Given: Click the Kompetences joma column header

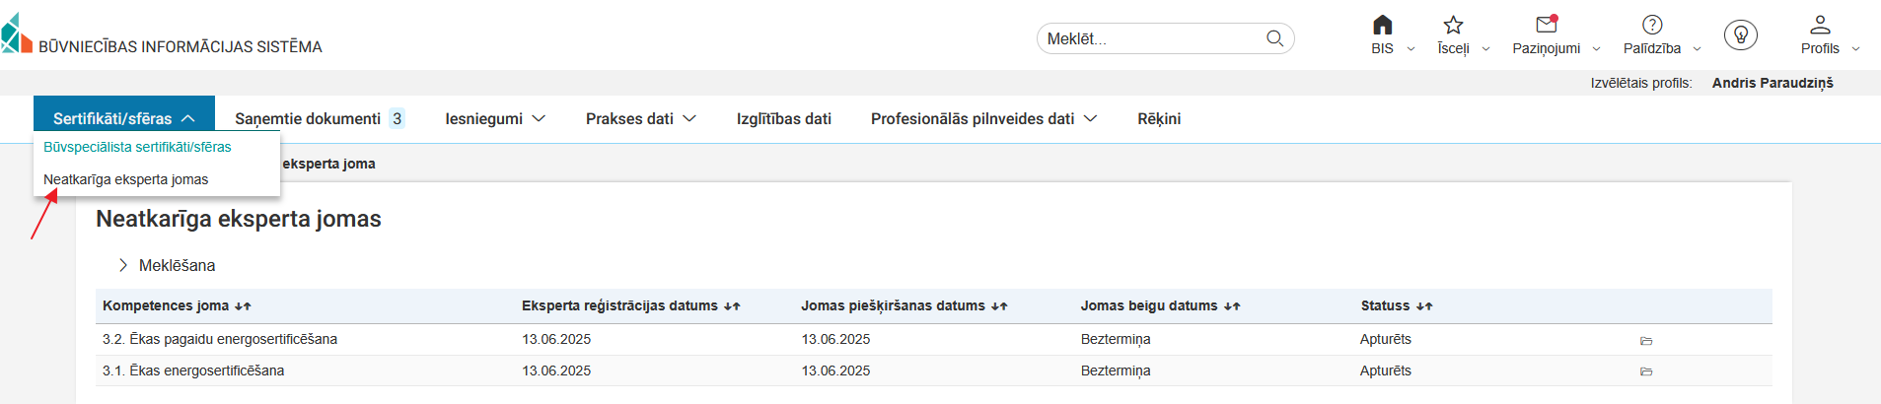Looking at the screenshot, I should pyautogui.click(x=166, y=305).
